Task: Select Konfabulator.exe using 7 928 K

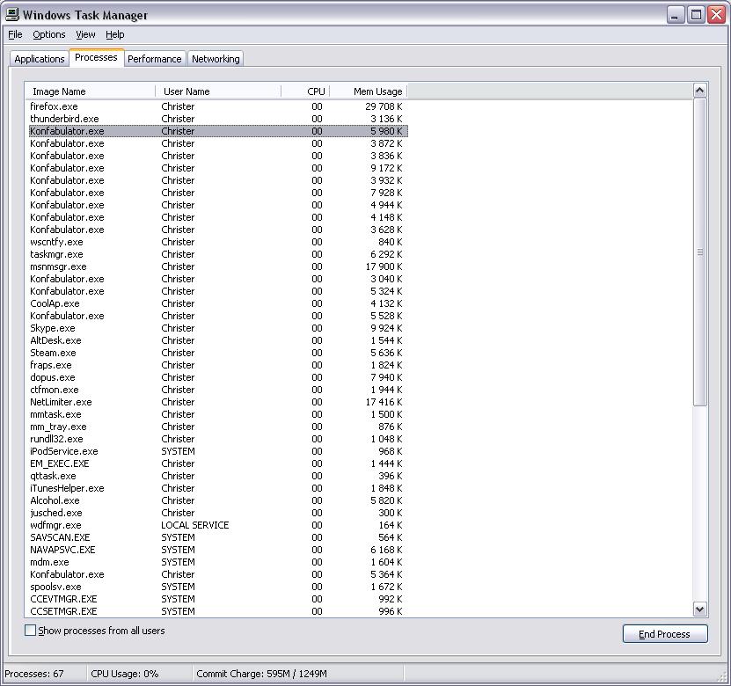Action: 218,193
